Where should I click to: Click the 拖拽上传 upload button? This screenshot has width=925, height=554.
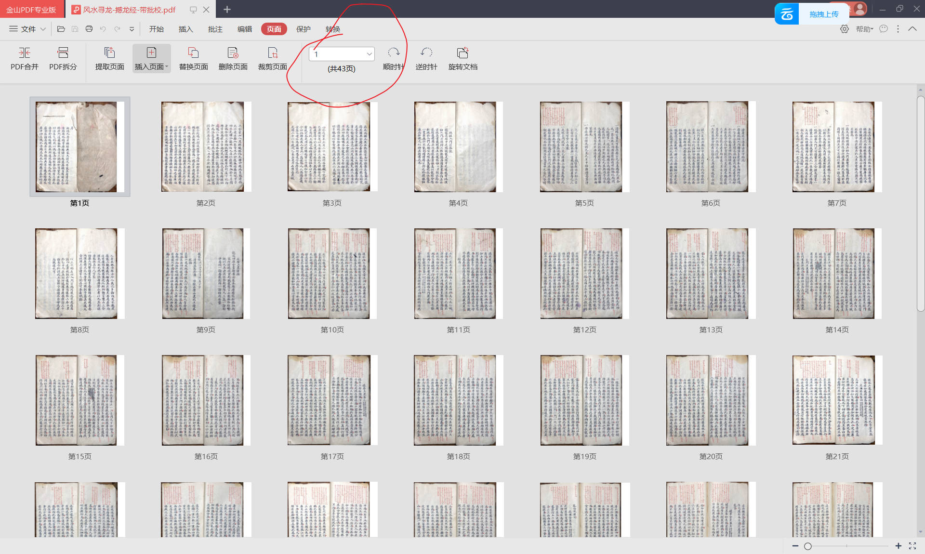click(x=823, y=14)
